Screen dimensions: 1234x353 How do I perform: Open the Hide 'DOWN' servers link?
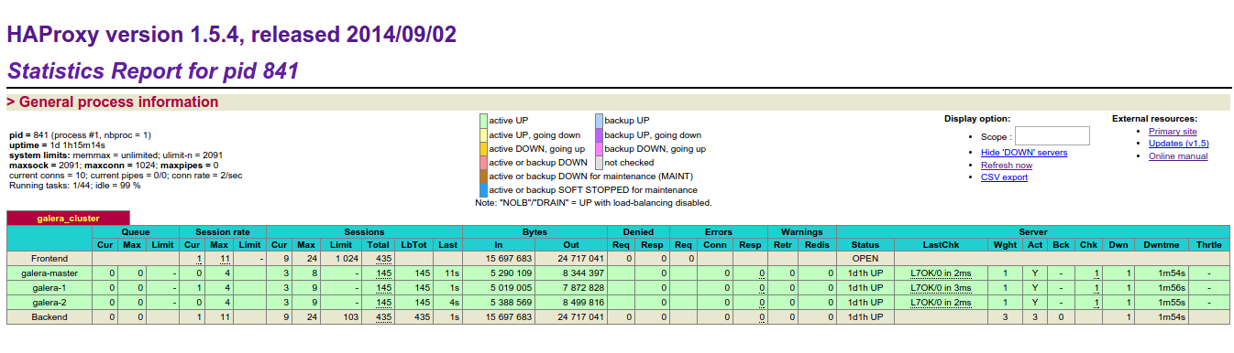1023,153
